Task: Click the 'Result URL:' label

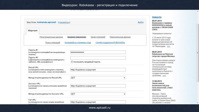Action: 34,68
